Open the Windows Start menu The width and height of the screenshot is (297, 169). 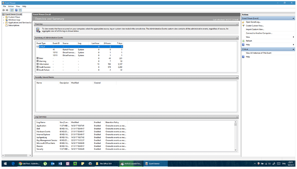5,164
